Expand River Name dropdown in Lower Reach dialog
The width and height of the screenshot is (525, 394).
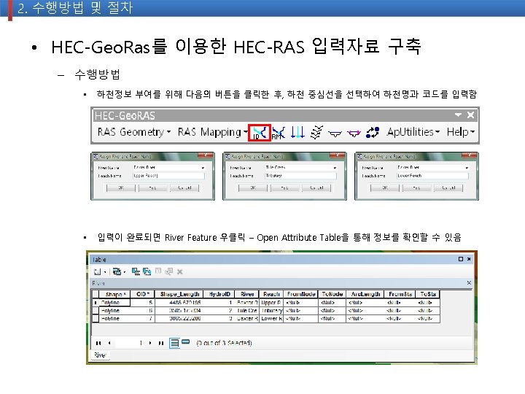point(467,167)
